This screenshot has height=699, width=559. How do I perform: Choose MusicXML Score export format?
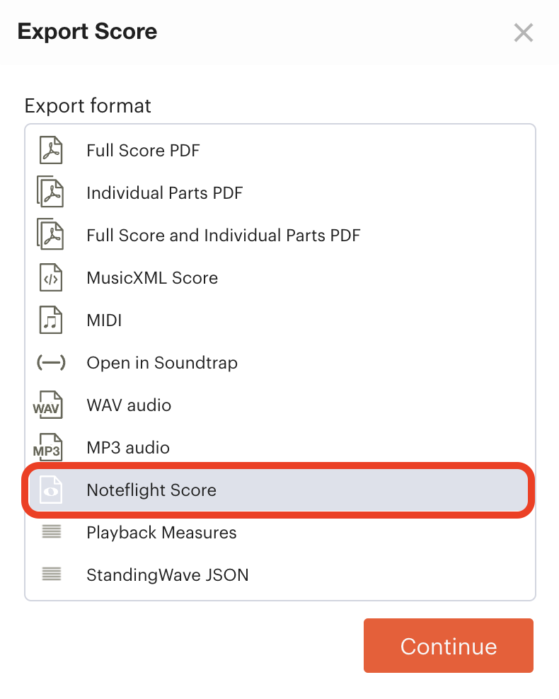[280, 278]
